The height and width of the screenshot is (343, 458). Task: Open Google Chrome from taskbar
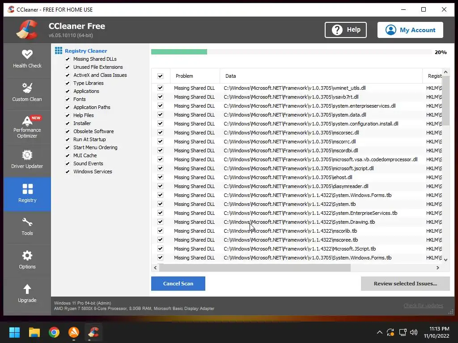pos(54,332)
